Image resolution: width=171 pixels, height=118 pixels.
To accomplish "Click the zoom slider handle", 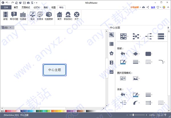I will (x=133, y=115).
